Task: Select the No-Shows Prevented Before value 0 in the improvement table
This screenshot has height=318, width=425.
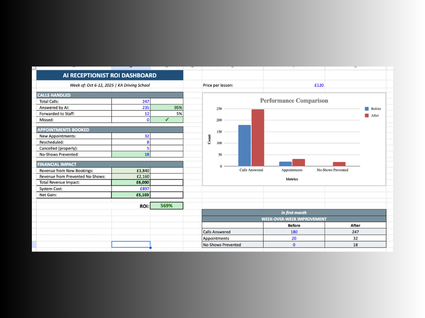Action: 294,245
